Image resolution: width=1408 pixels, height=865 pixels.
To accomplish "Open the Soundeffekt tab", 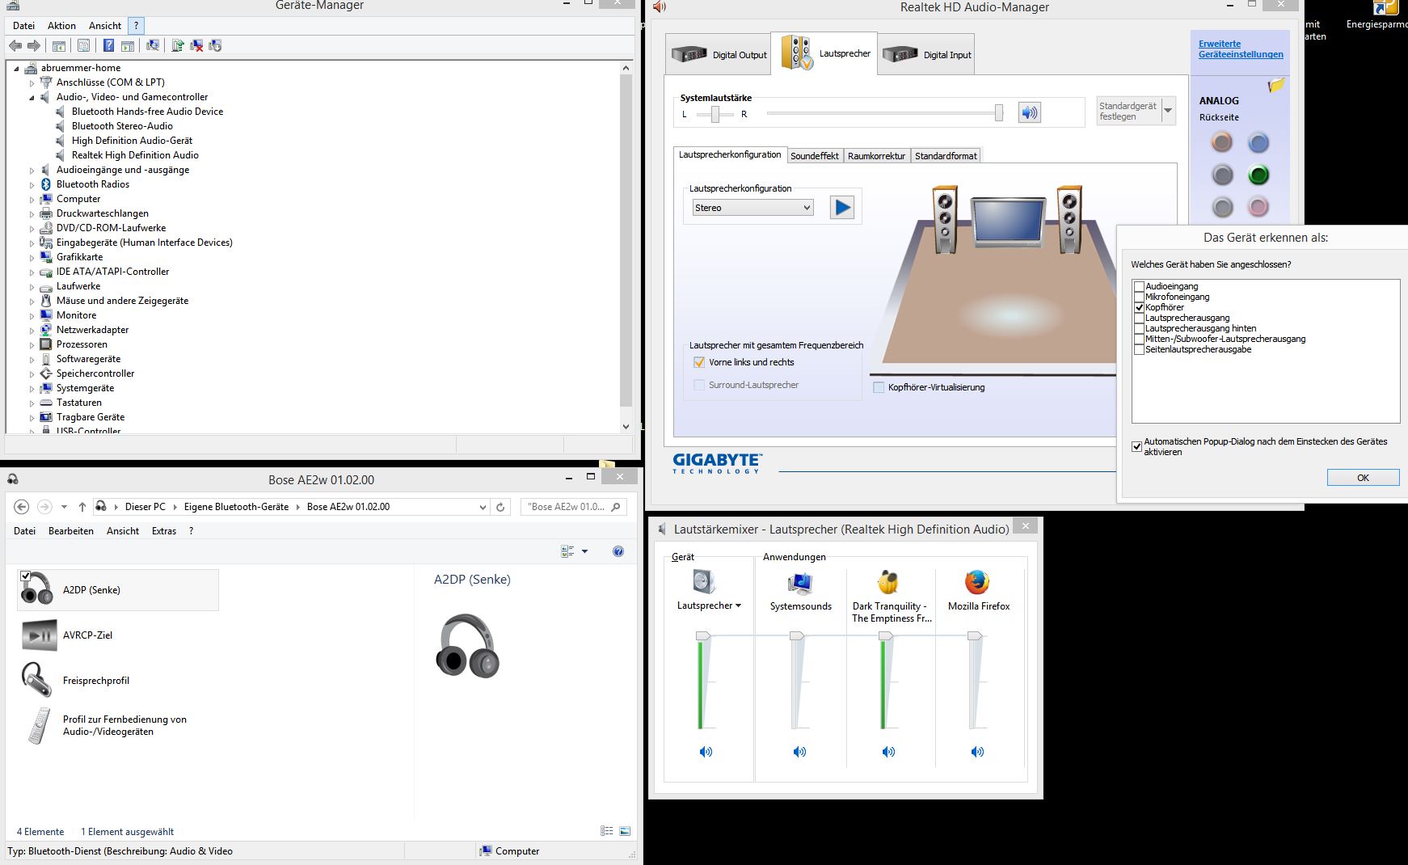I will (814, 156).
